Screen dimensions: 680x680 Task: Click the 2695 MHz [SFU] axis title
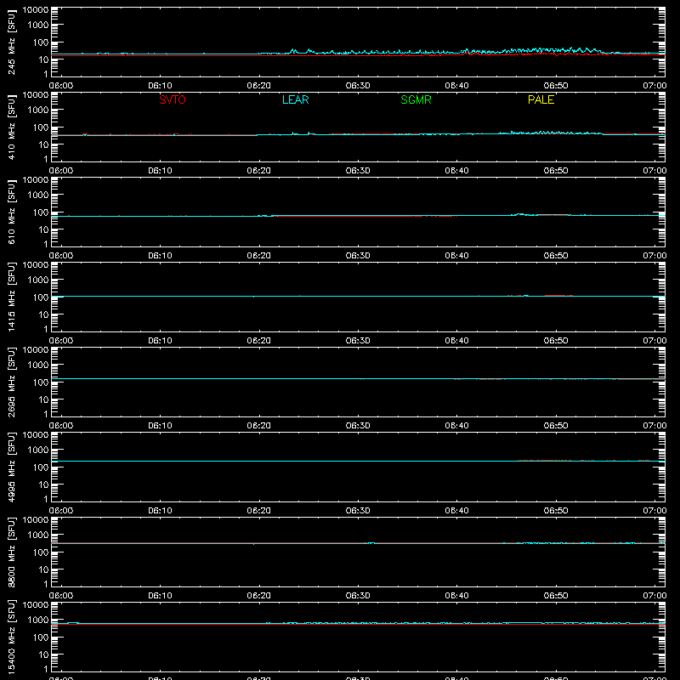point(11,382)
